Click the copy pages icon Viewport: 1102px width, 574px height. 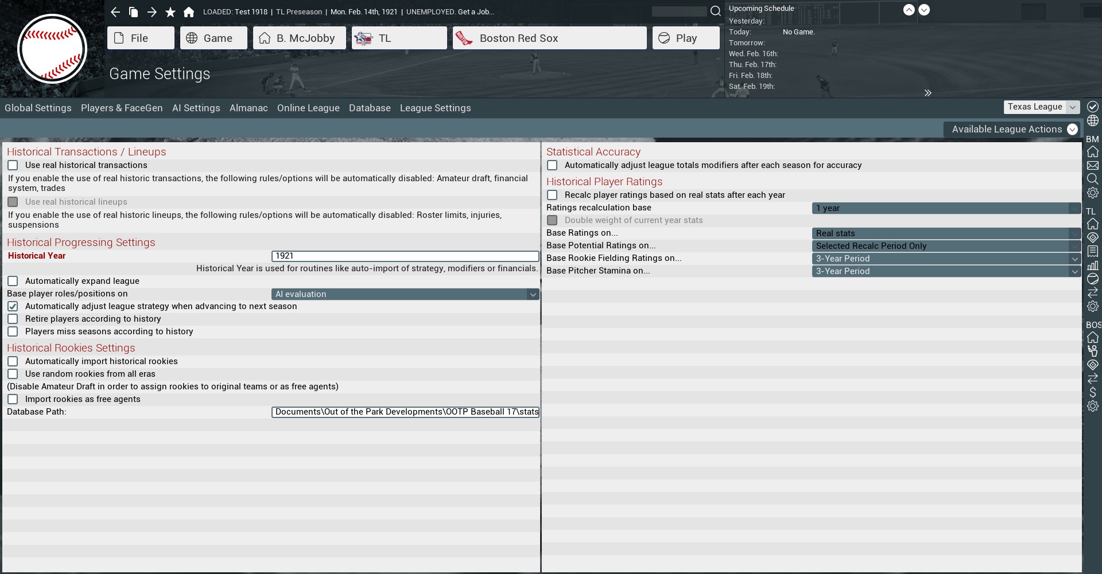coord(134,12)
